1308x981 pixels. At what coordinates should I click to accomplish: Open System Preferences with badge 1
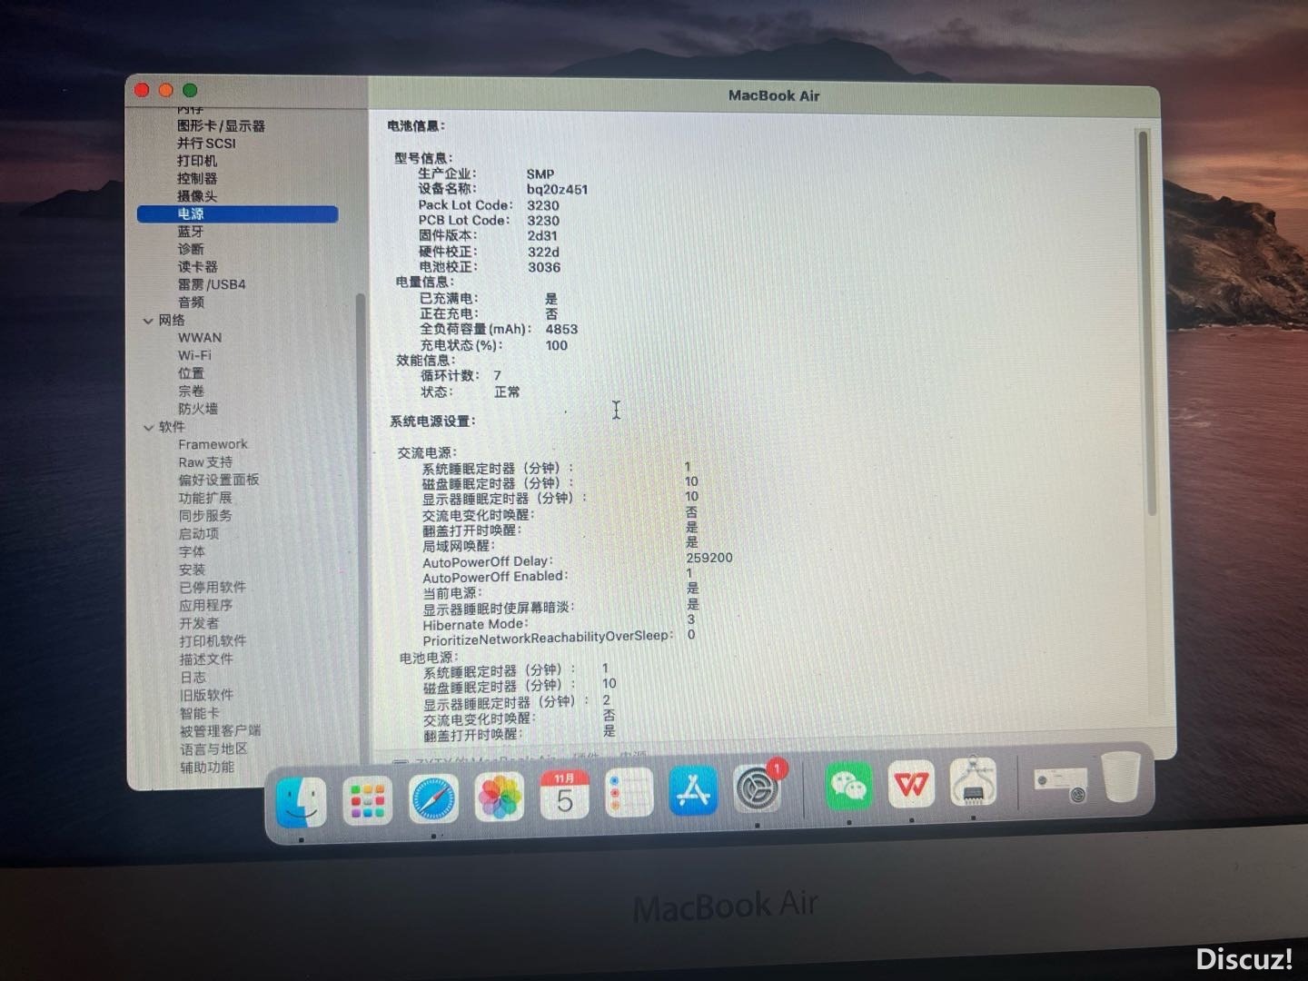[x=758, y=788]
